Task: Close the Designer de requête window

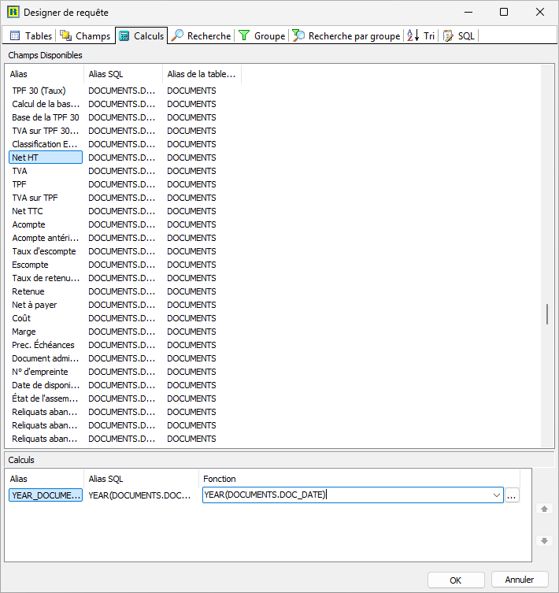Action: [x=540, y=12]
